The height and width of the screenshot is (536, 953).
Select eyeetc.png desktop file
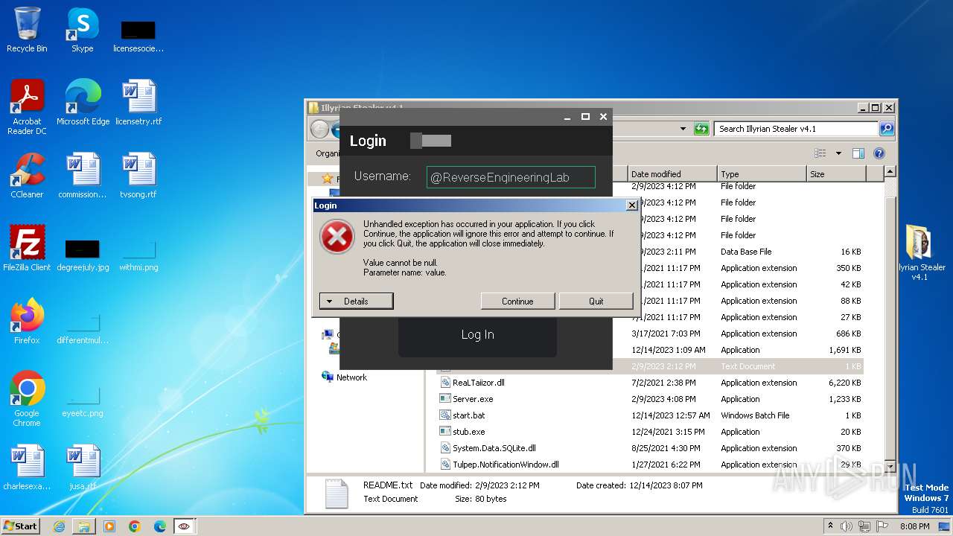pos(83,401)
